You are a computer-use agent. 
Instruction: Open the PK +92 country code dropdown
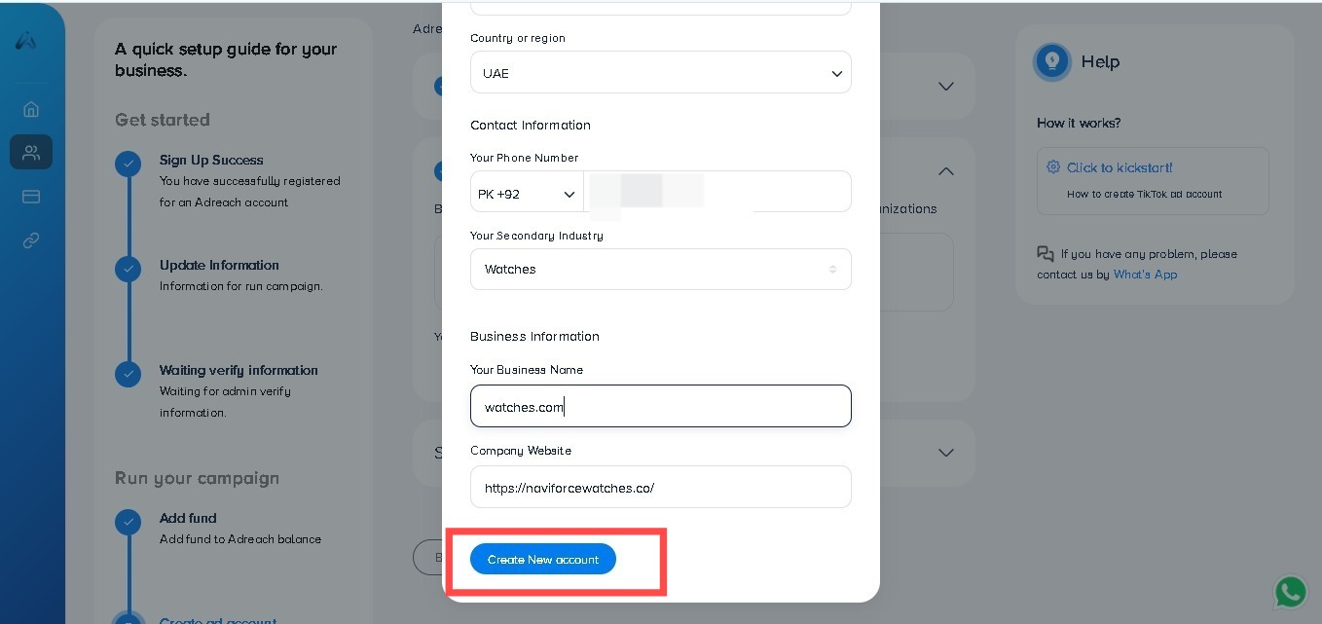pos(527,194)
